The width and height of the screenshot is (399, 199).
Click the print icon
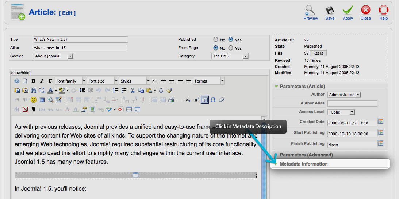171,100
